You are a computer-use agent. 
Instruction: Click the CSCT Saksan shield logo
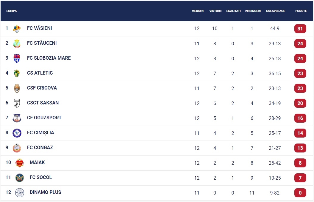pyautogui.click(x=17, y=103)
